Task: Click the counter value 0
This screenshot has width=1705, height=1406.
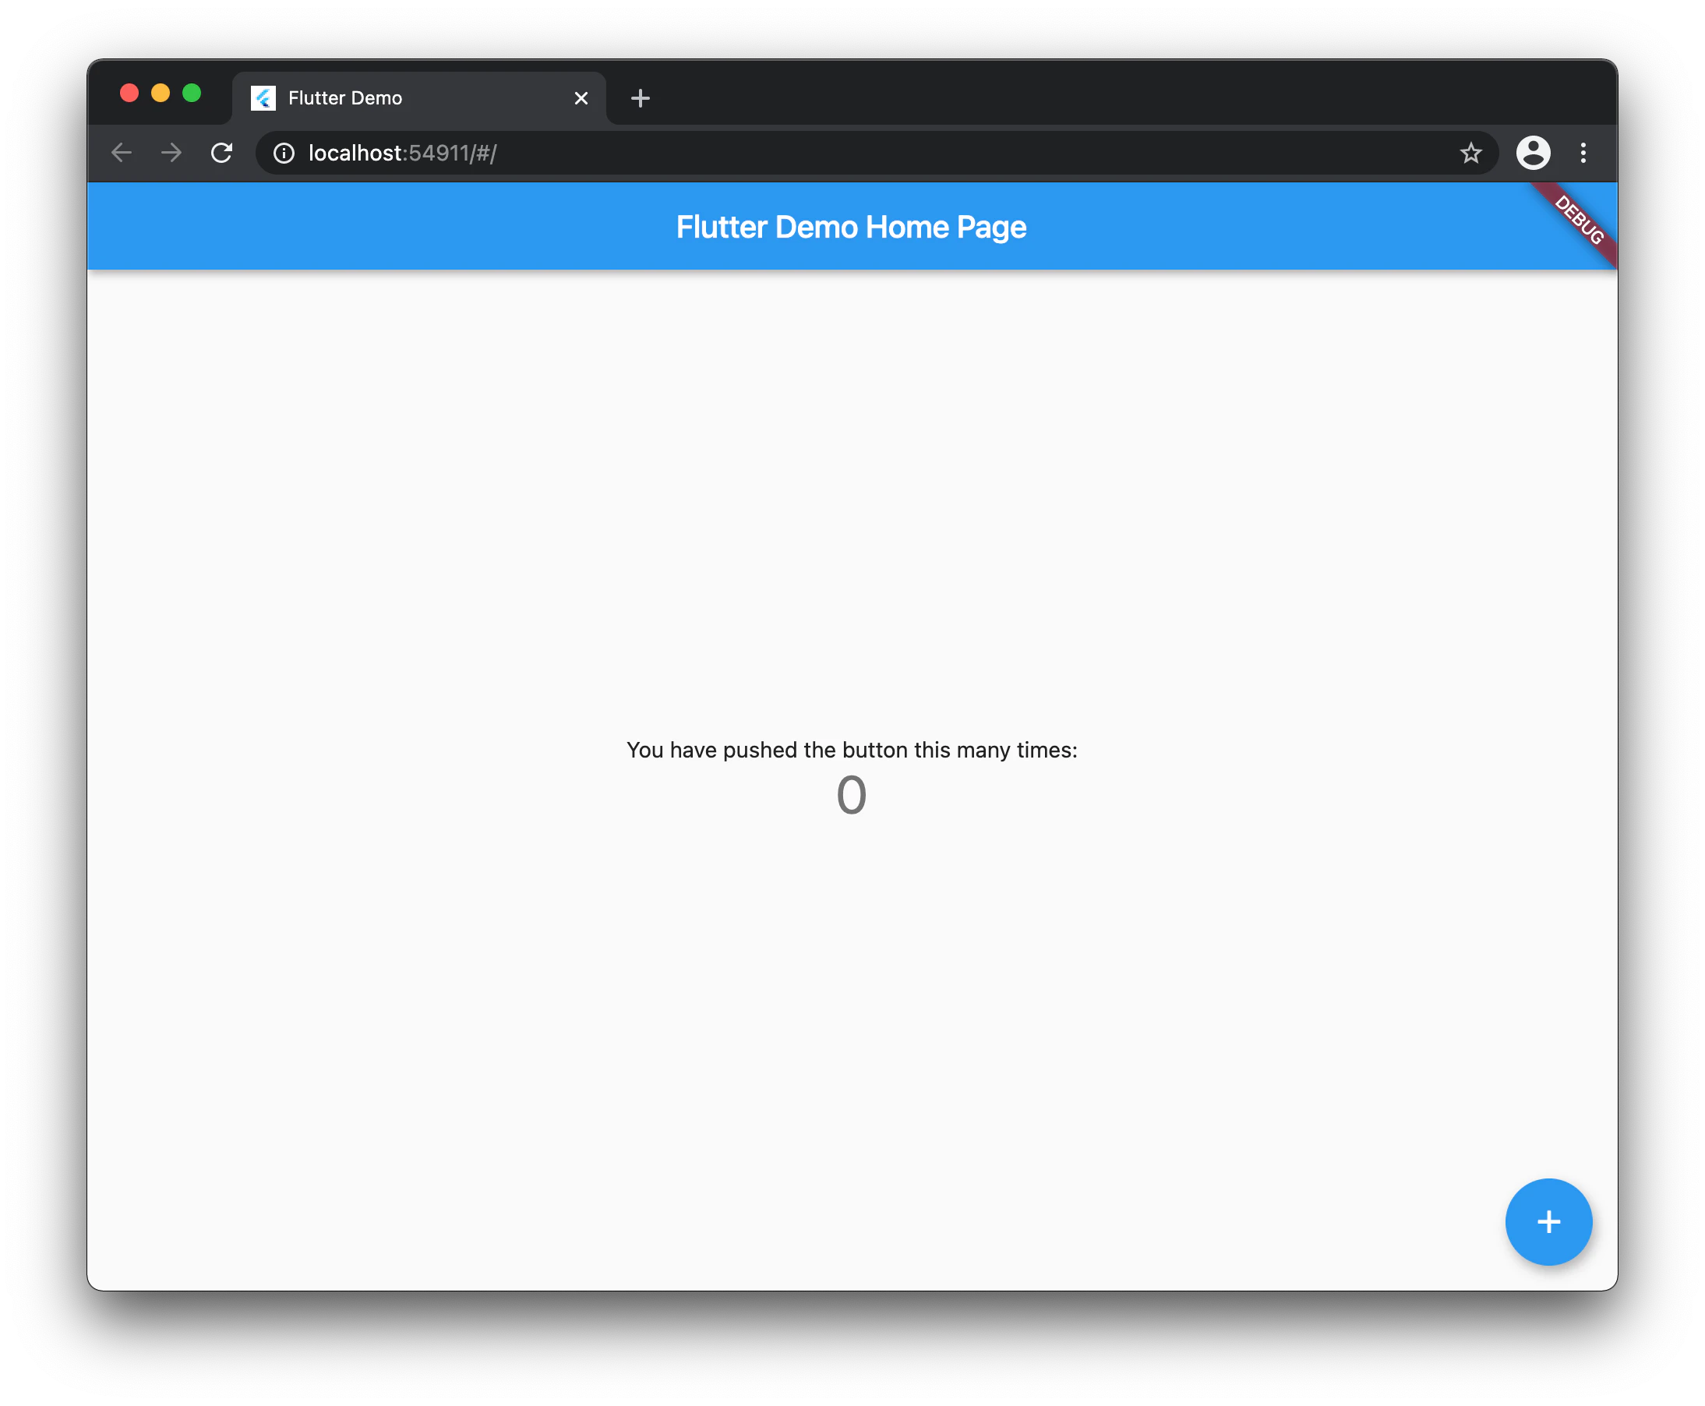Action: point(851,793)
